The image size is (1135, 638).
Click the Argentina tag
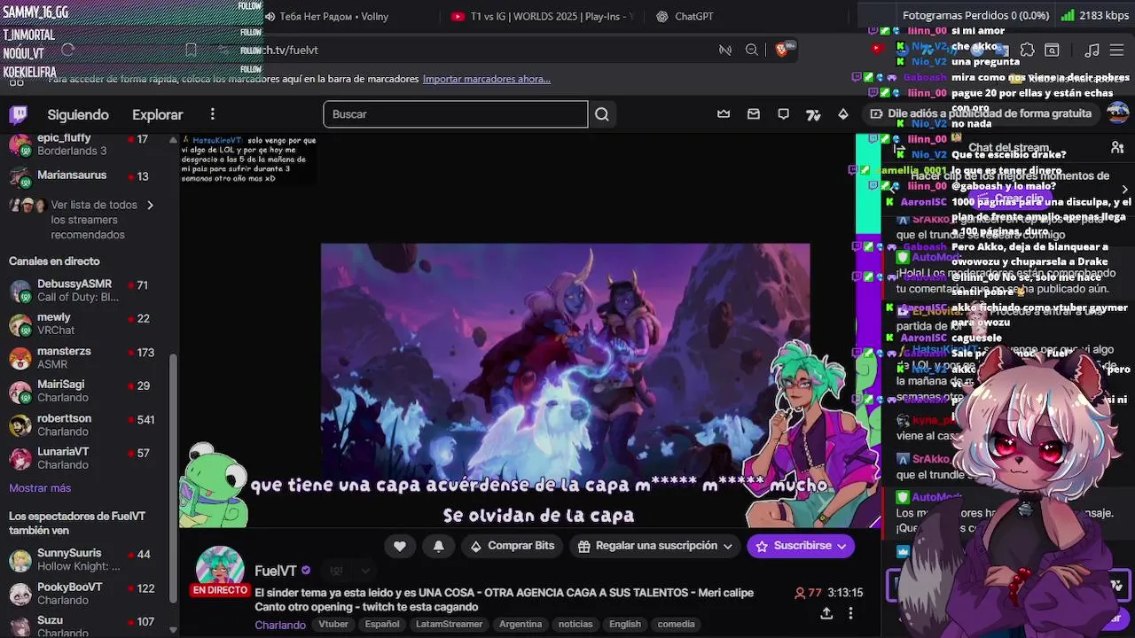tap(521, 624)
